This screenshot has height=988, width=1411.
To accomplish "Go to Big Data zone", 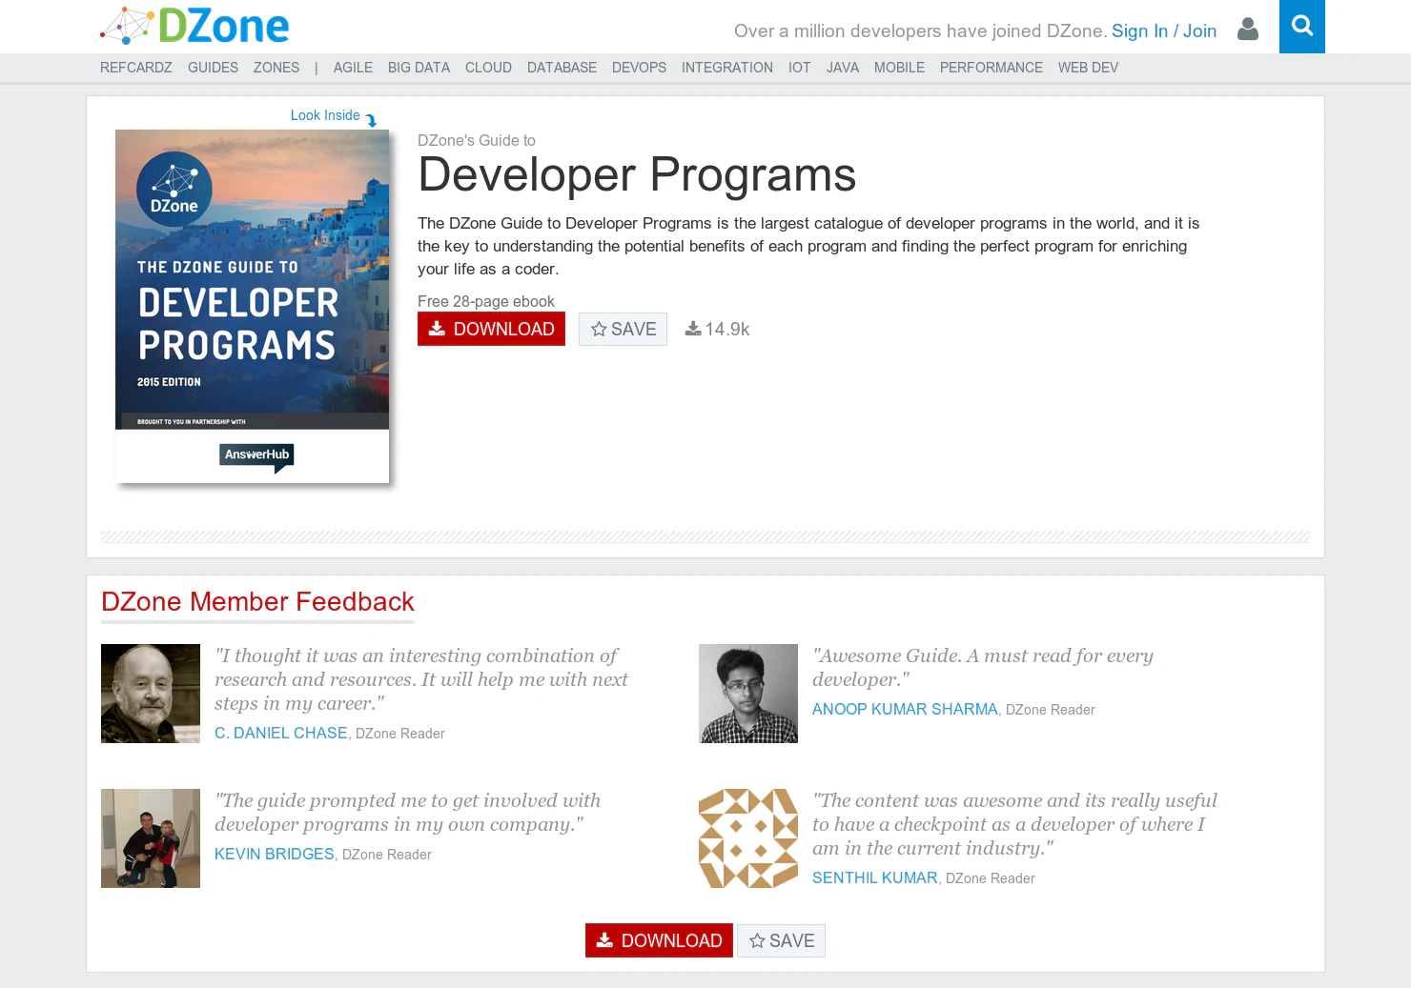I will click(419, 68).
